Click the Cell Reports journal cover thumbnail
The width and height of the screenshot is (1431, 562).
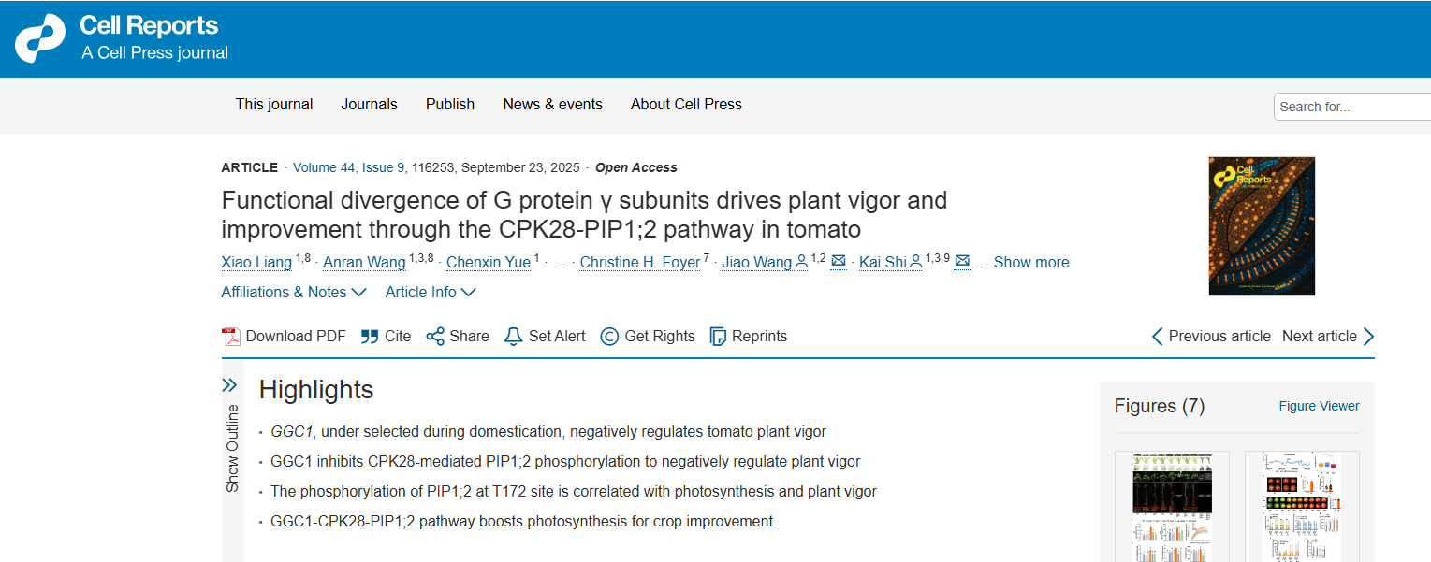click(1262, 226)
